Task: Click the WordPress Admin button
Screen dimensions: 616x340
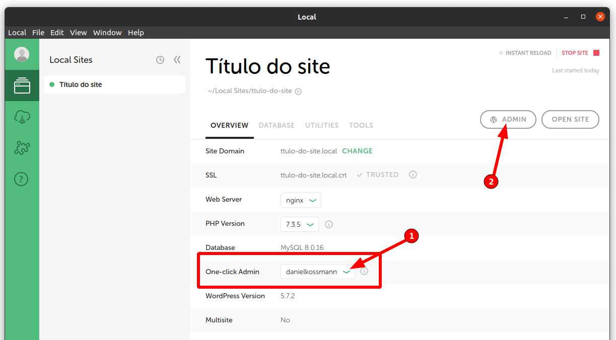Action: (x=508, y=119)
